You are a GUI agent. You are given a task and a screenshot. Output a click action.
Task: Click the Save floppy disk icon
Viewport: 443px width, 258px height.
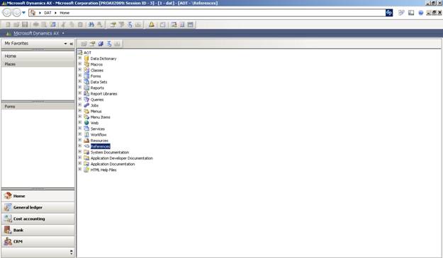(x=25, y=25)
